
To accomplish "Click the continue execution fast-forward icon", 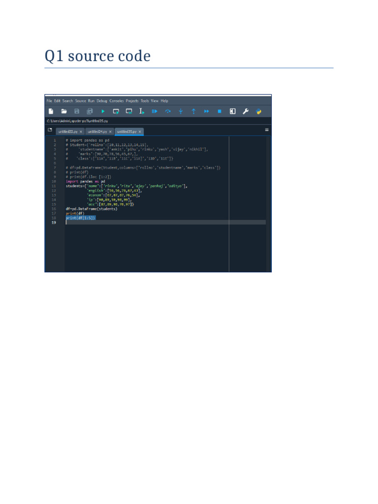I will point(206,111).
